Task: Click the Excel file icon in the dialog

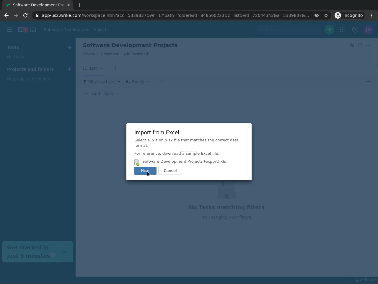Action: (x=137, y=162)
